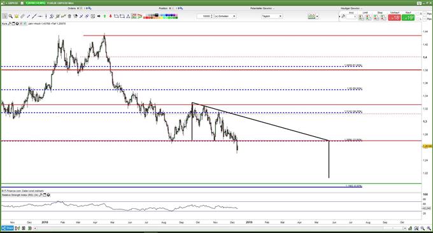433x233 pixels.
Task: Pick the blue color swatch in palette
Action: (169, 15)
